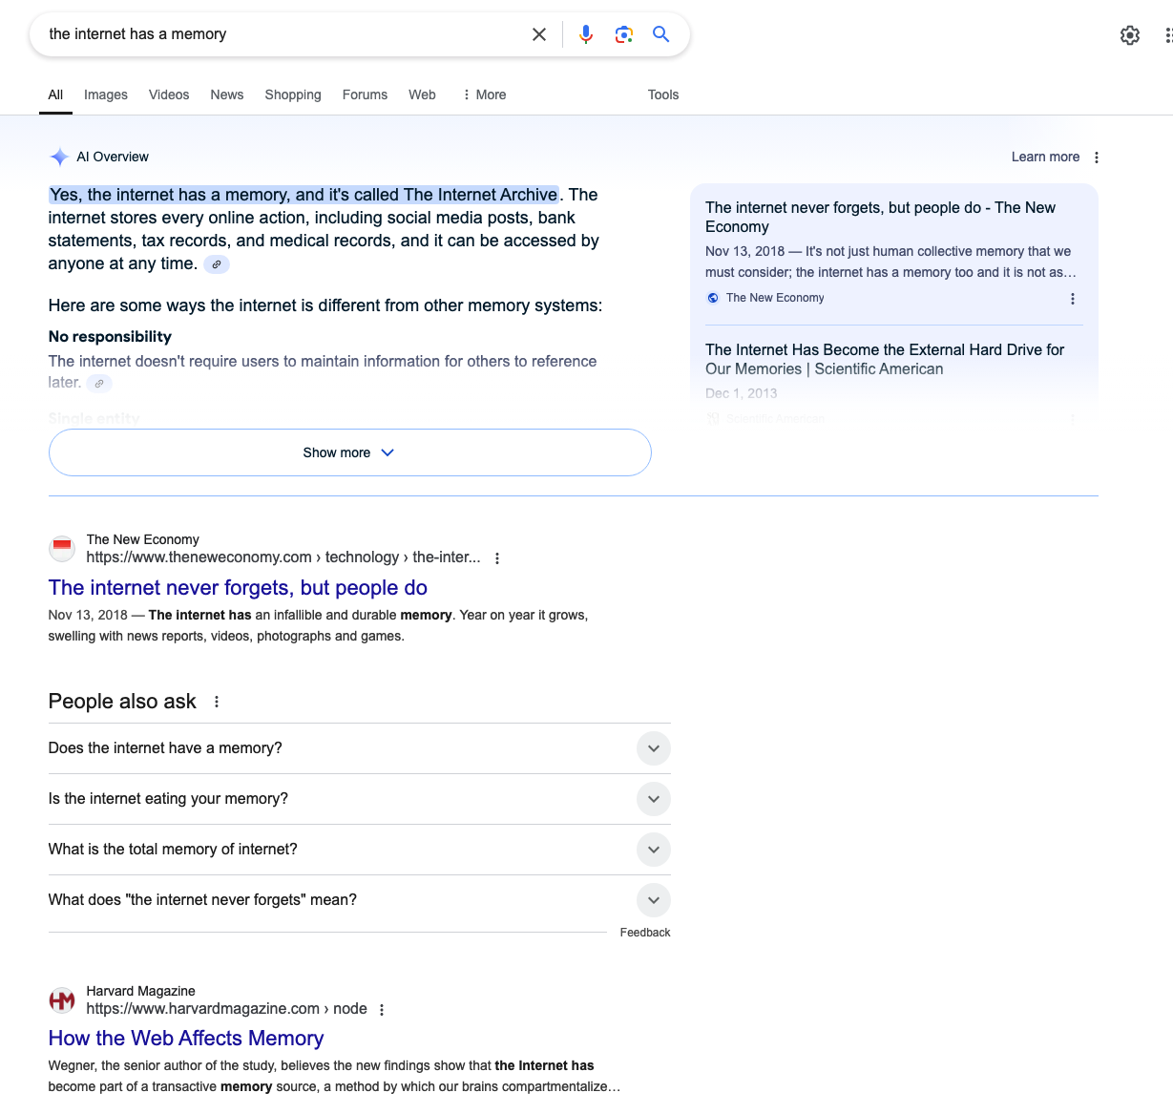1173x1114 pixels.
Task: Expand 'What is the total memory of internet?'
Action: point(360,850)
